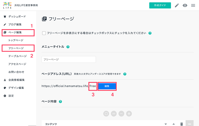Click the pencil edit icon in header
Viewport: 199px width, 126px height.
177,6
